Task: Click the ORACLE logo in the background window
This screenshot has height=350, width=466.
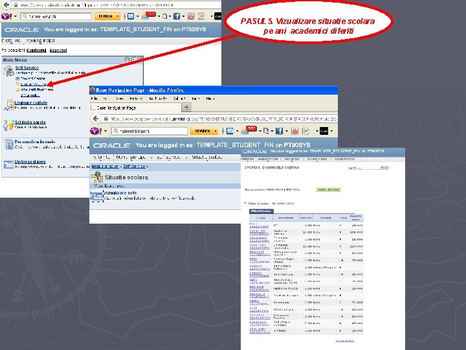Action: coord(22,30)
